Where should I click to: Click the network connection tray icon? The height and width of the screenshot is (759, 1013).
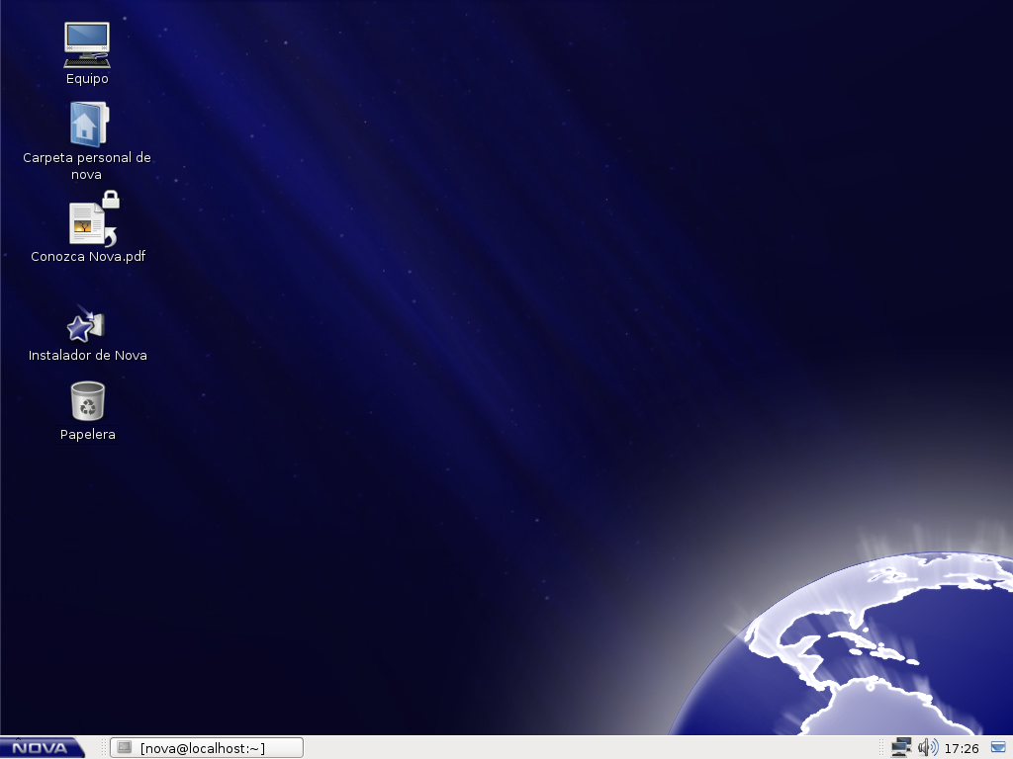tap(900, 747)
